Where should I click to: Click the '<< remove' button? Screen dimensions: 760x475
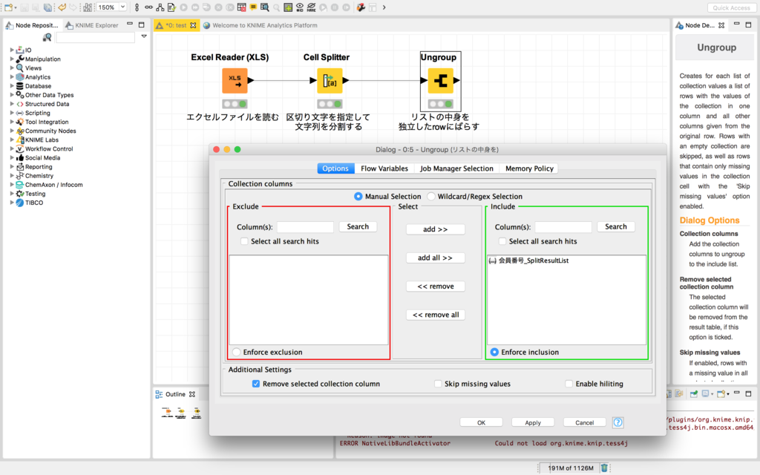pos(435,286)
